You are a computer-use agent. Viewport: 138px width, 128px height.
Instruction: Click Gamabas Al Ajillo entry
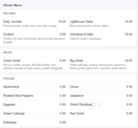tap(82, 34)
